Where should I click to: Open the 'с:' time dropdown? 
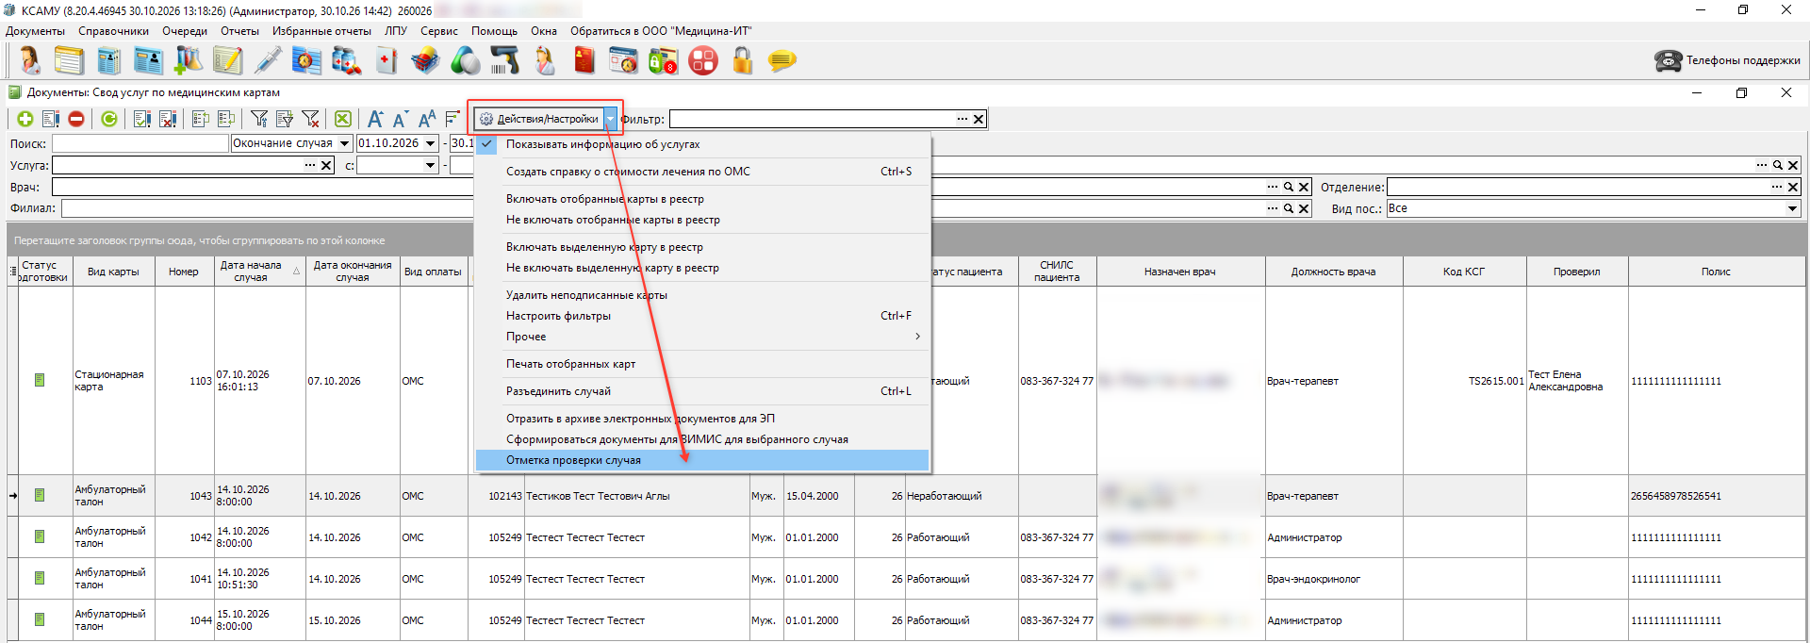(x=431, y=165)
